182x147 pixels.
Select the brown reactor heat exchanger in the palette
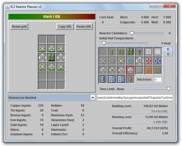(x=112, y=70)
